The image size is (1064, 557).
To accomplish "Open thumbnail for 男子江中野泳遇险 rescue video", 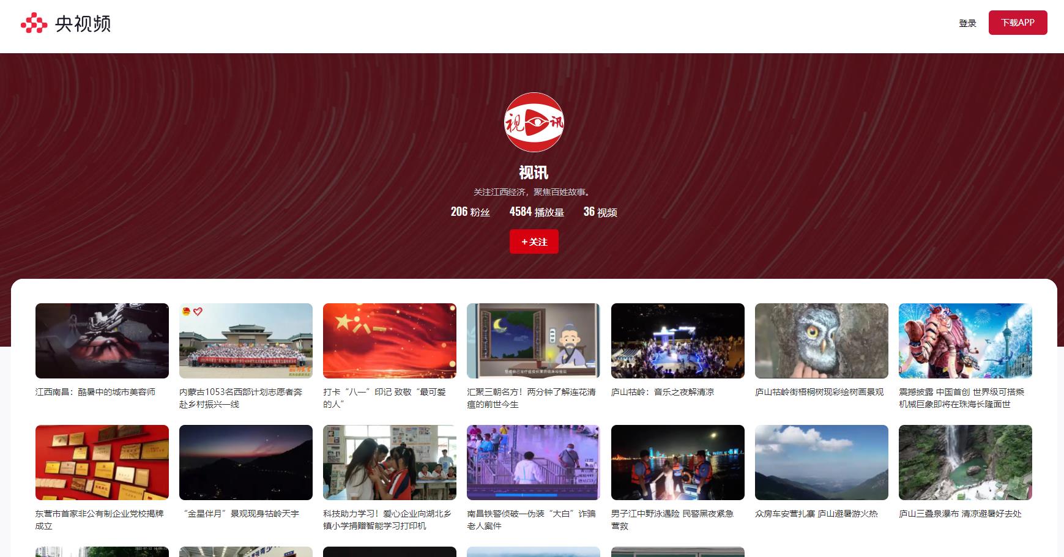I will click(678, 462).
